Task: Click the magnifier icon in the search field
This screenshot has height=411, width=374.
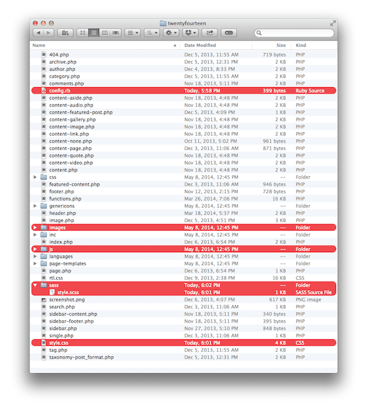Action: click(x=259, y=33)
